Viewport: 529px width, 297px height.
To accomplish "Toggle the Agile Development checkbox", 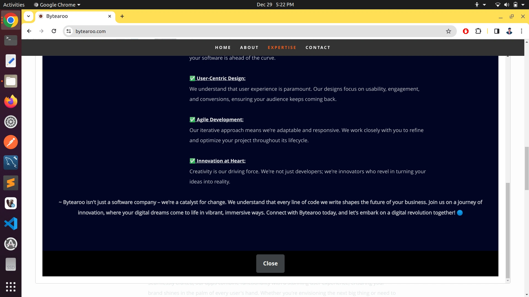I will (x=193, y=119).
